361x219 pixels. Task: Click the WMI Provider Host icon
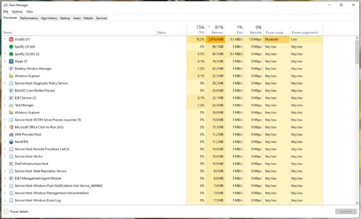click(x=11, y=135)
